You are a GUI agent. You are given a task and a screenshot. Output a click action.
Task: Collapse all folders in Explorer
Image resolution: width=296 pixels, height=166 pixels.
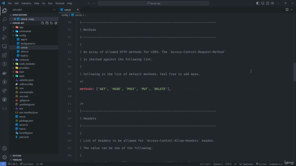click(56, 23)
